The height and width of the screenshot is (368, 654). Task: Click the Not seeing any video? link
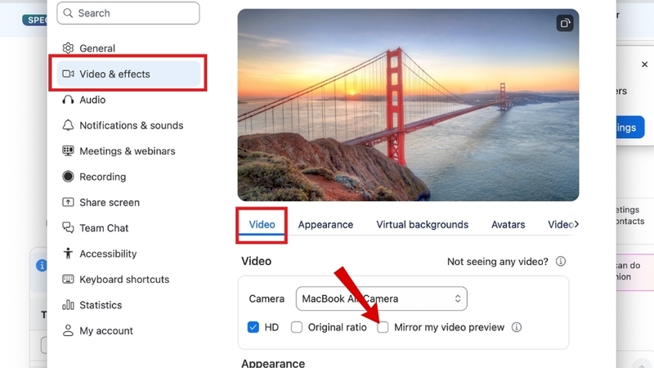tap(498, 262)
